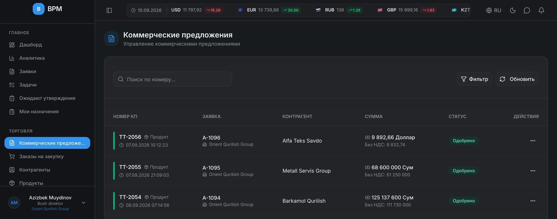Click the НОМЕР КП column header
557x219 pixels.
click(x=125, y=117)
